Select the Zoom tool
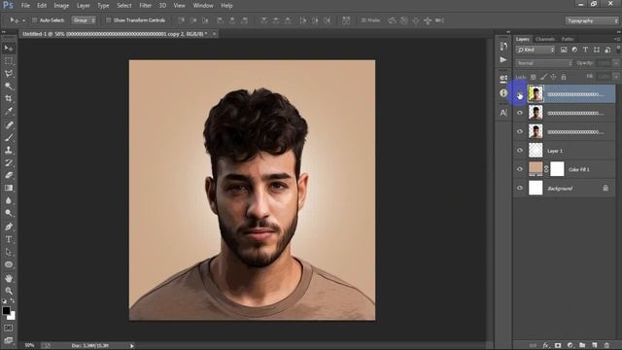622x350 pixels. coord(9,291)
